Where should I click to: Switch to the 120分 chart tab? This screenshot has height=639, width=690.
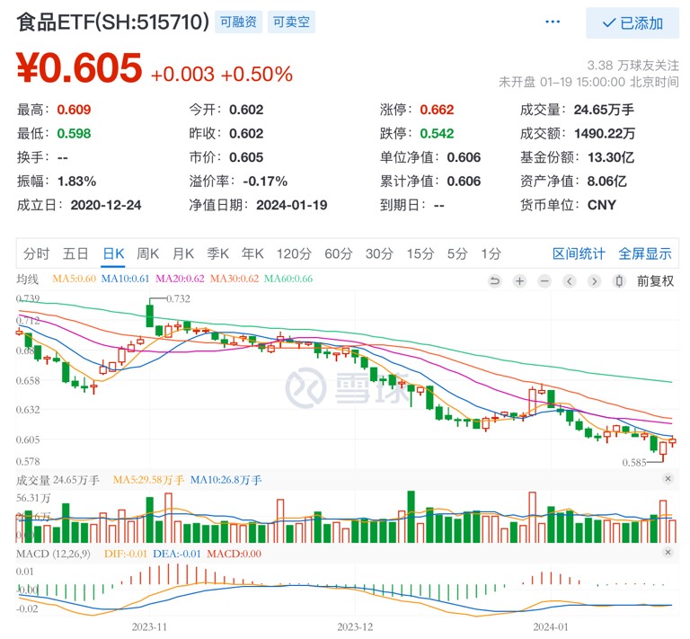tap(294, 254)
